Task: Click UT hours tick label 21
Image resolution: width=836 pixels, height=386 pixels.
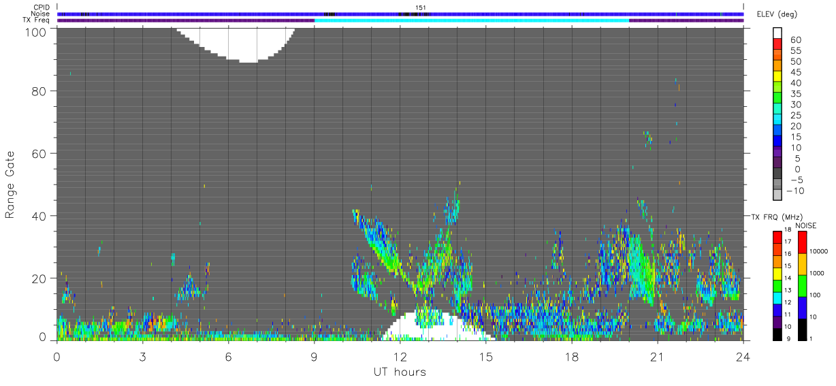Action: [x=658, y=357]
